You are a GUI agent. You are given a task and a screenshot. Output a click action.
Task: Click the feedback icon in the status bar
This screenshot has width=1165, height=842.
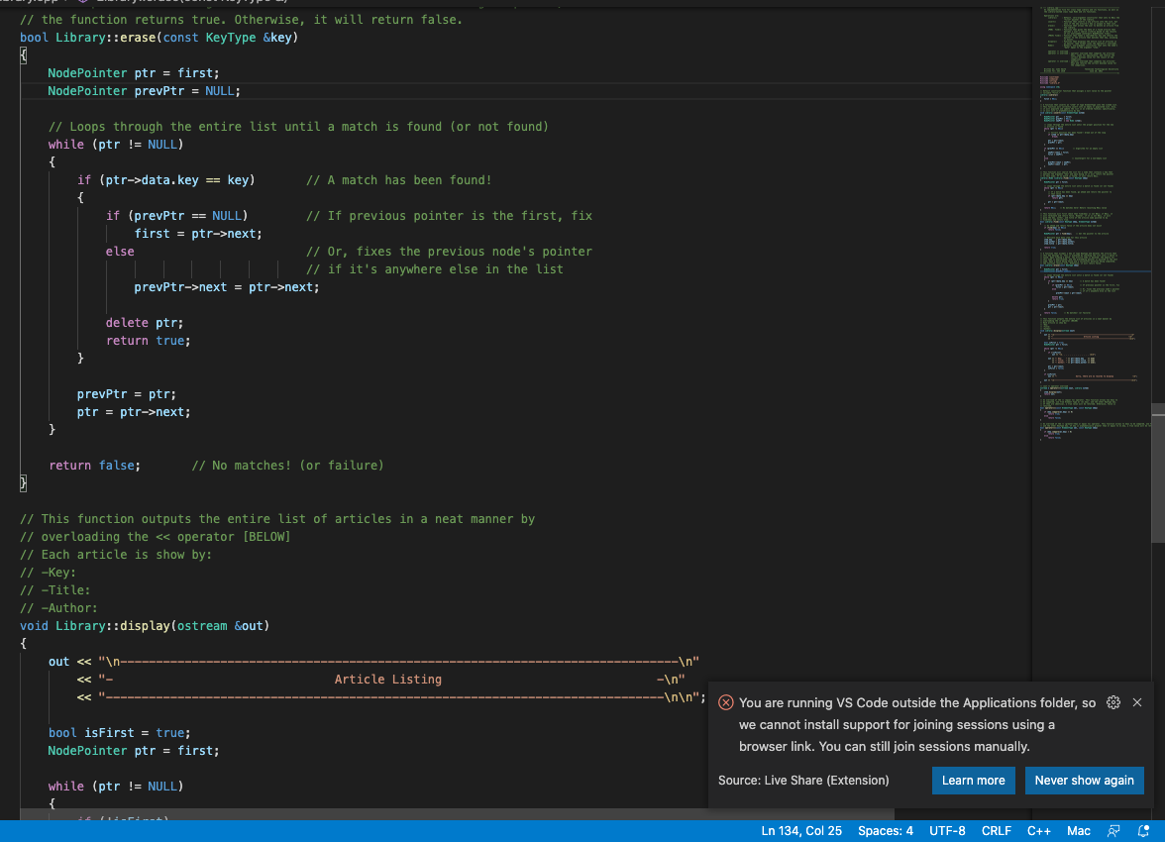coord(1113,831)
